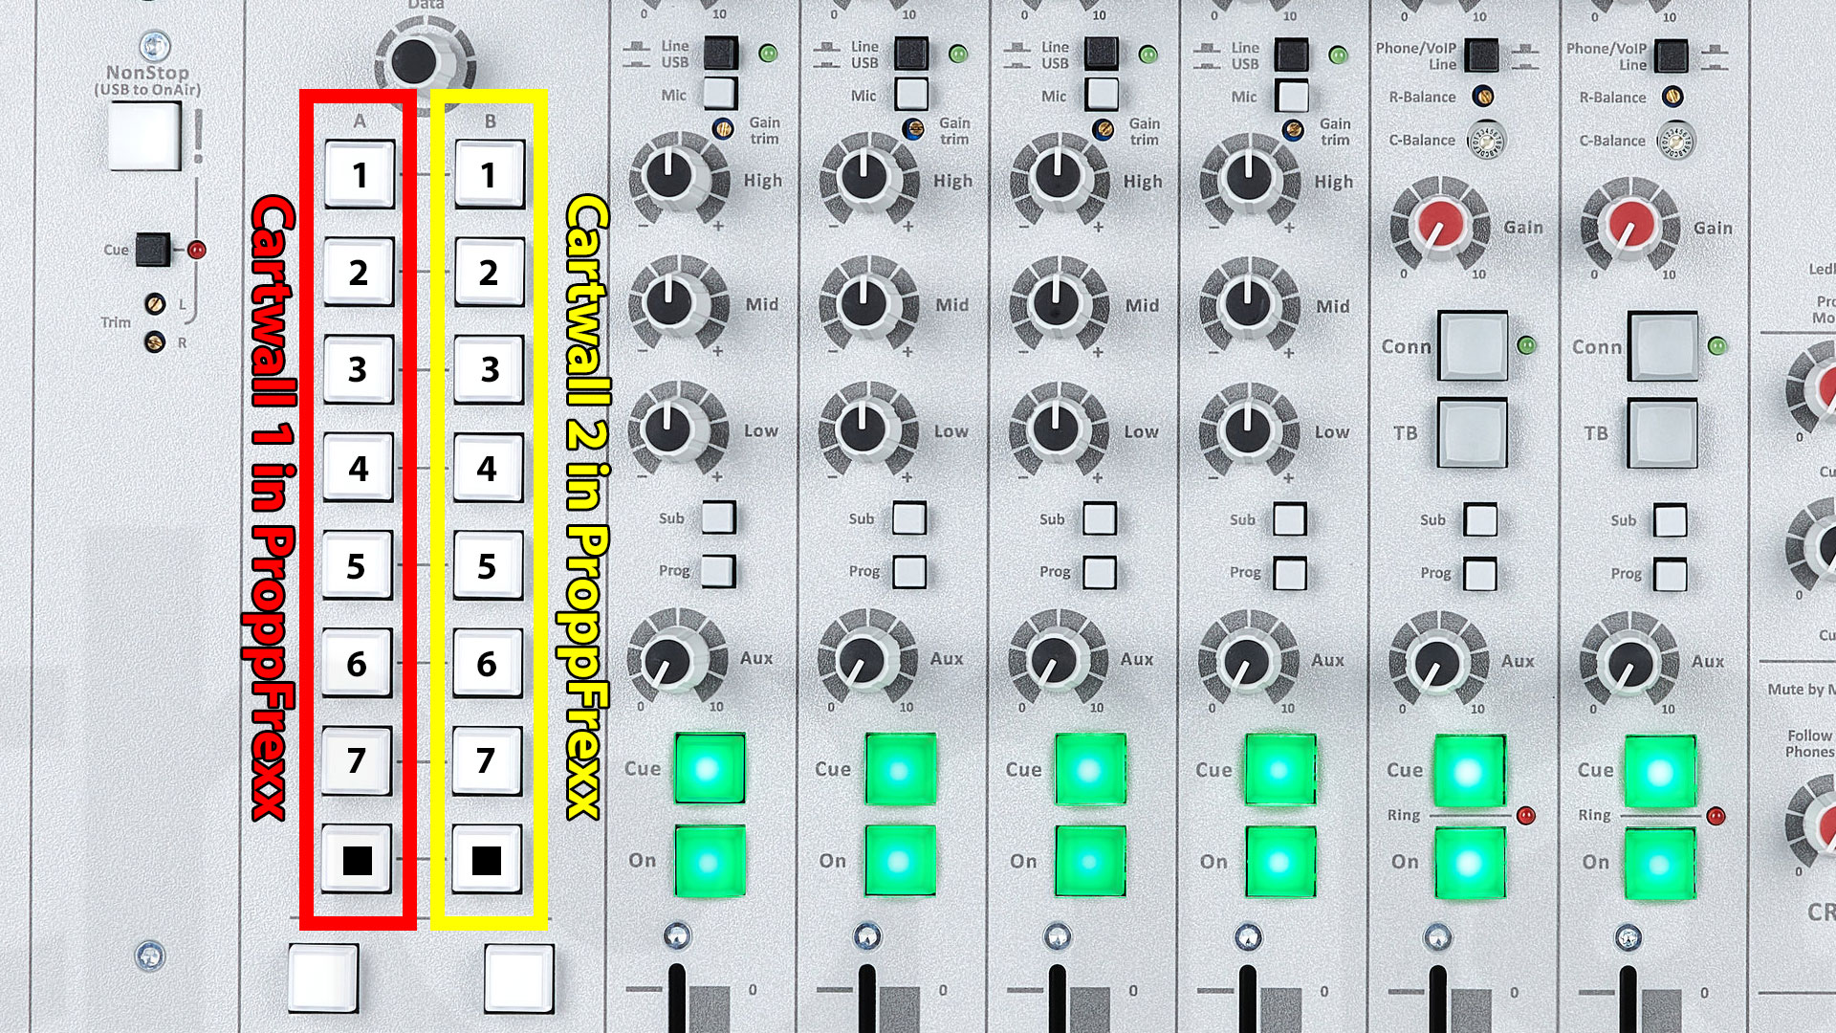Screen dimensions: 1836x1033
Task: Toggle Prog routing on fourth mic channel
Action: 1289,573
